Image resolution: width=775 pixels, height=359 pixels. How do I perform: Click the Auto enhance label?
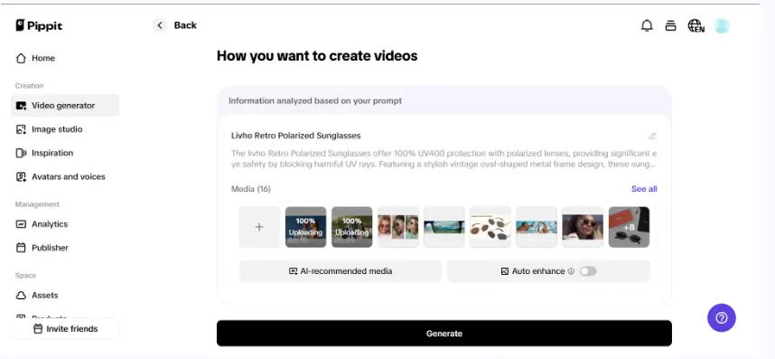[538, 271]
